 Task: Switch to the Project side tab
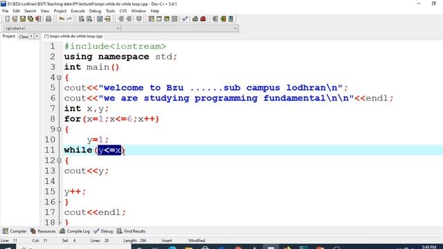coord(9,36)
